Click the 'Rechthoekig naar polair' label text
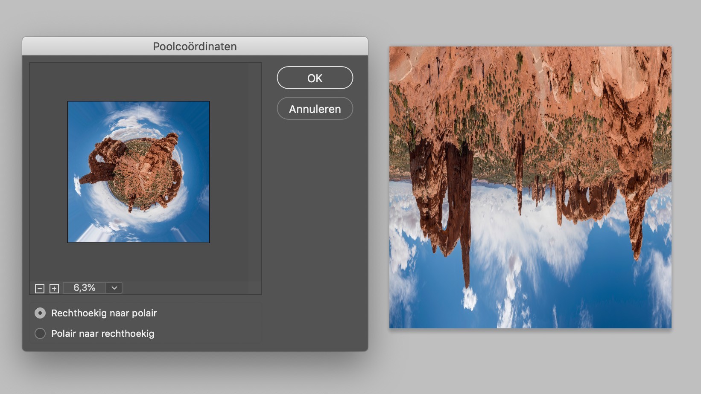This screenshot has height=394, width=701. pos(104,313)
